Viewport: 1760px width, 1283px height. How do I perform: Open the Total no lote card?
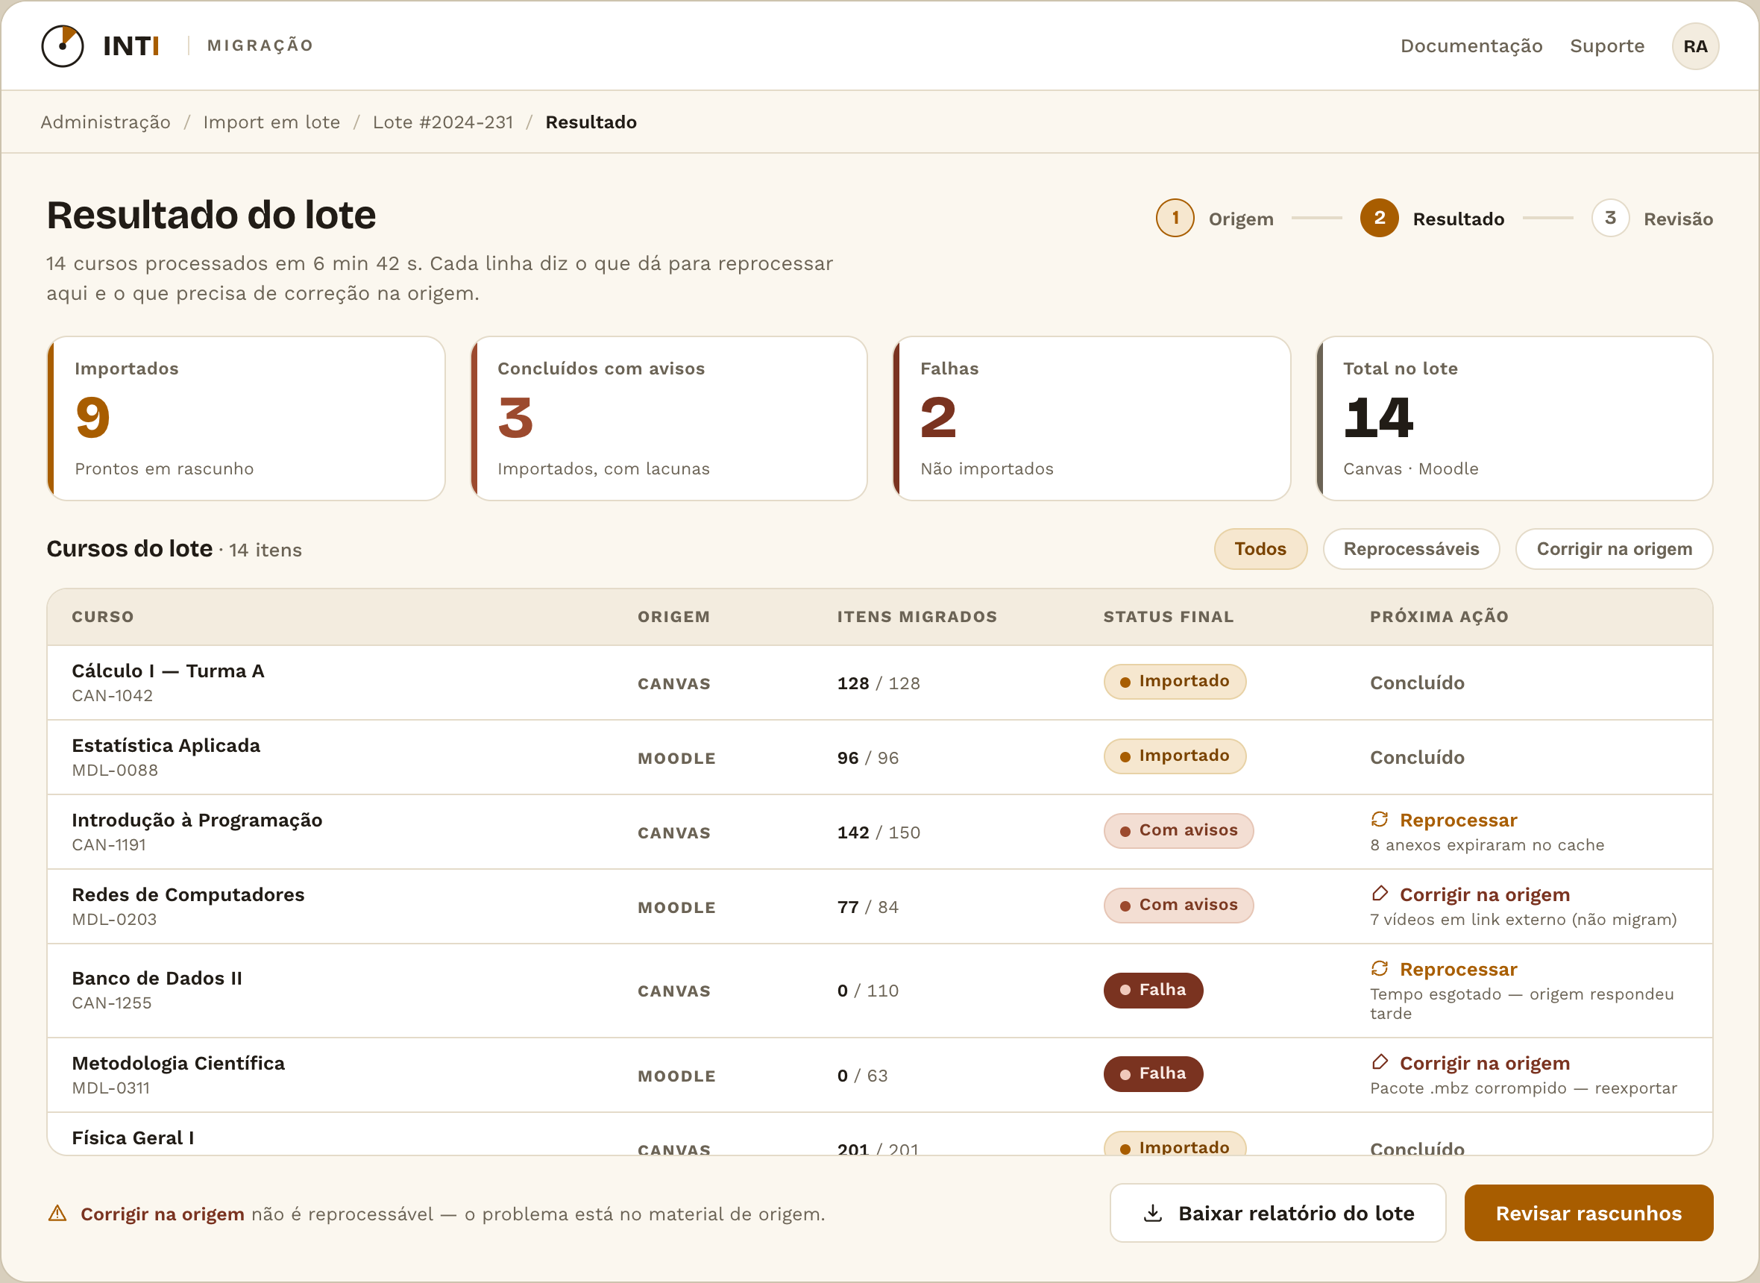click(1514, 418)
